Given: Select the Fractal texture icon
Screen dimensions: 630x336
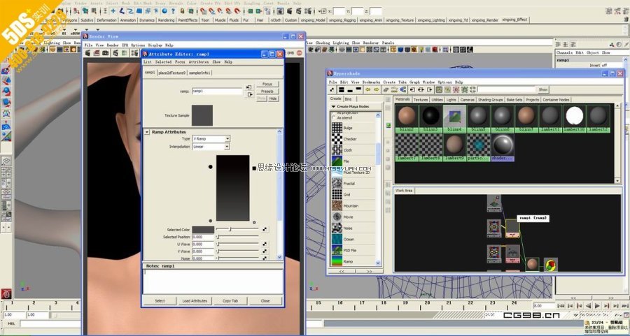Looking at the screenshot, I should 337,184.
